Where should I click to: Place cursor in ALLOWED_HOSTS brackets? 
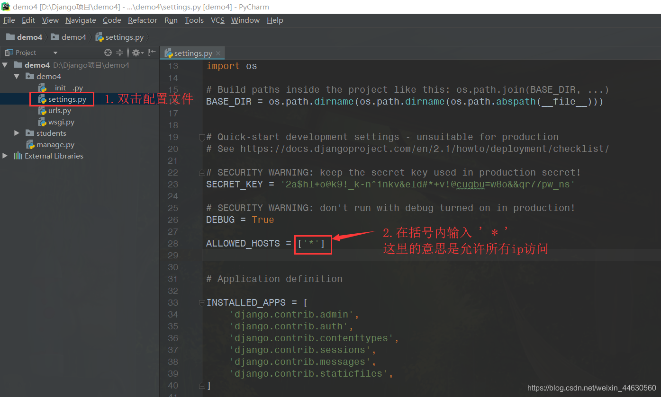(312, 243)
